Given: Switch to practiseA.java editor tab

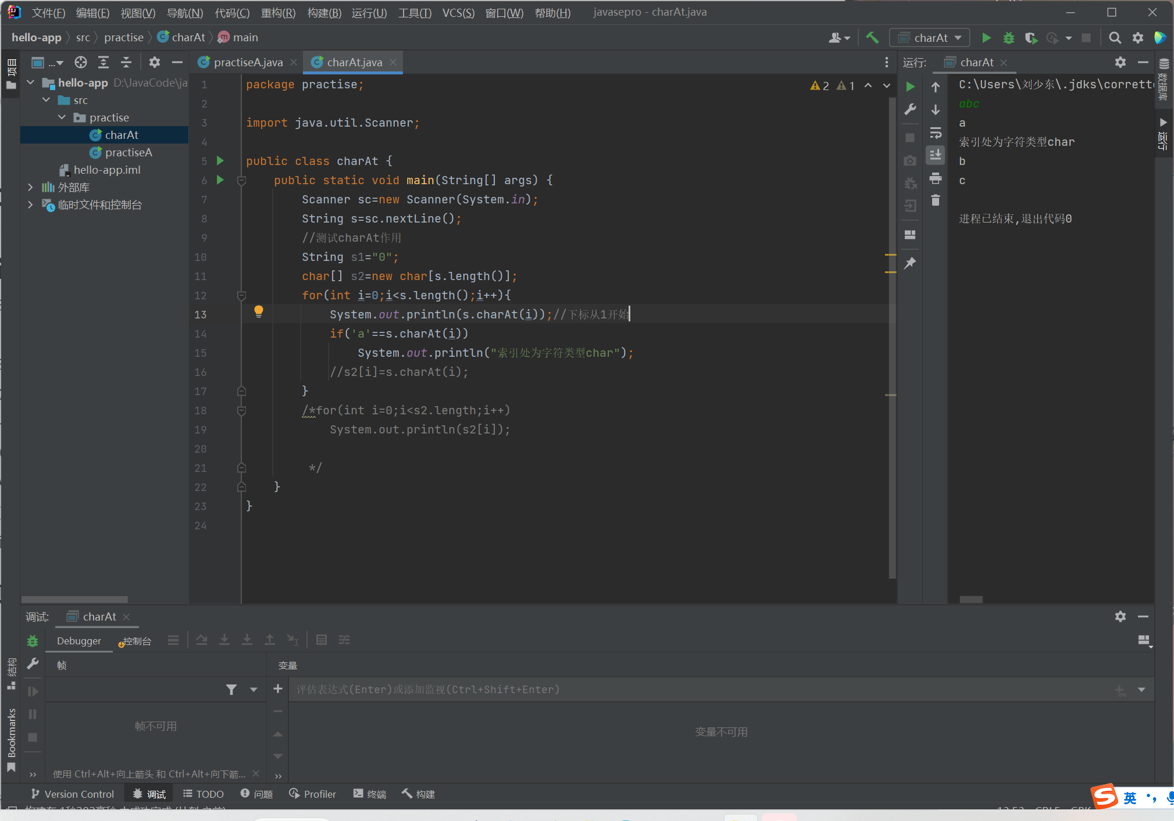Looking at the screenshot, I should pyautogui.click(x=248, y=62).
